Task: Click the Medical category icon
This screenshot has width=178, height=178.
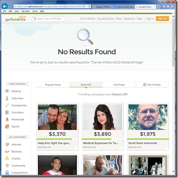Action: (x=7, y=91)
